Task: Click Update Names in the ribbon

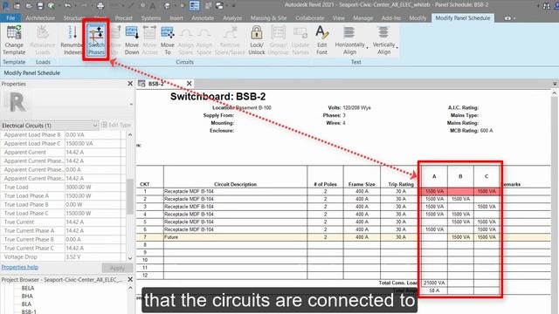Action: click(300, 40)
